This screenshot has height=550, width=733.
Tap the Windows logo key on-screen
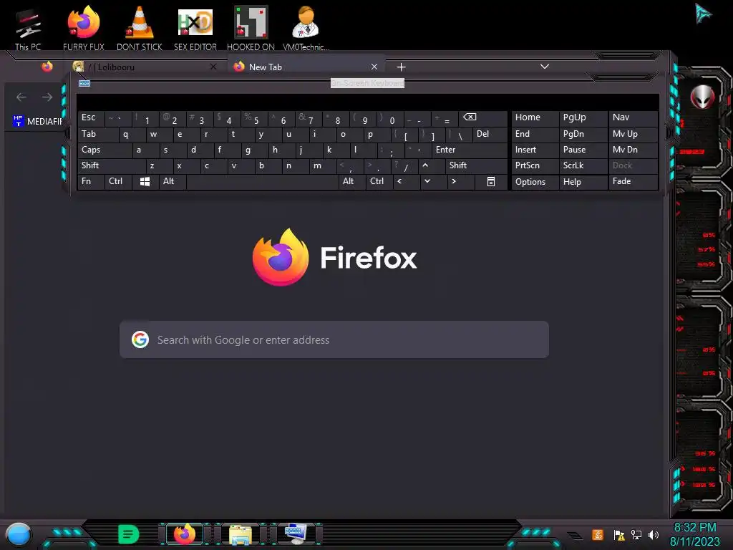click(145, 181)
